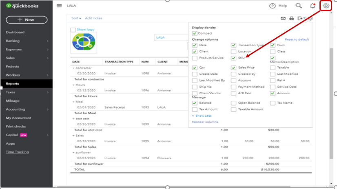Click the Reset to default link

coord(297,39)
